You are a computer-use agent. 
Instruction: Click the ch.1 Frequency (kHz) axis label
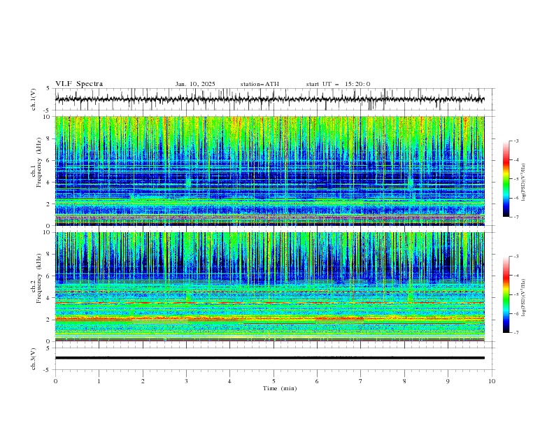36,162
